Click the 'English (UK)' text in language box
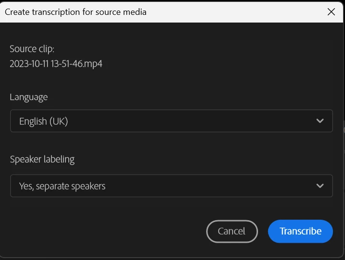This screenshot has width=345, height=260. (x=44, y=121)
